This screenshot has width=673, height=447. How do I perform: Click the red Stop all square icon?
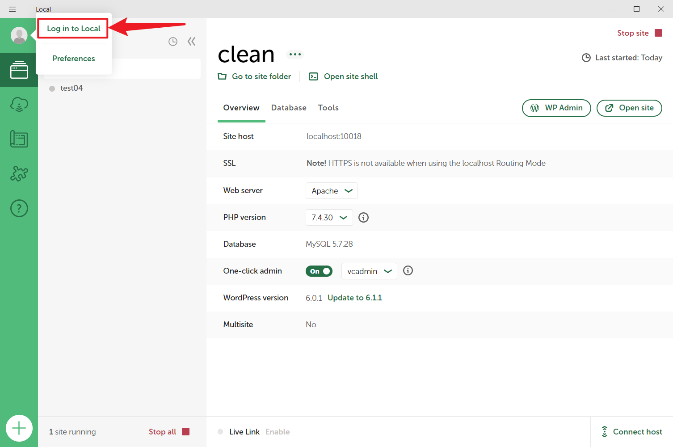click(x=186, y=431)
